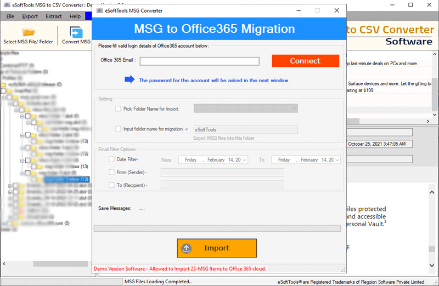The image size is (439, 286).
Task: Enable the From (Sender) filter
Action: tap(112, 173)
